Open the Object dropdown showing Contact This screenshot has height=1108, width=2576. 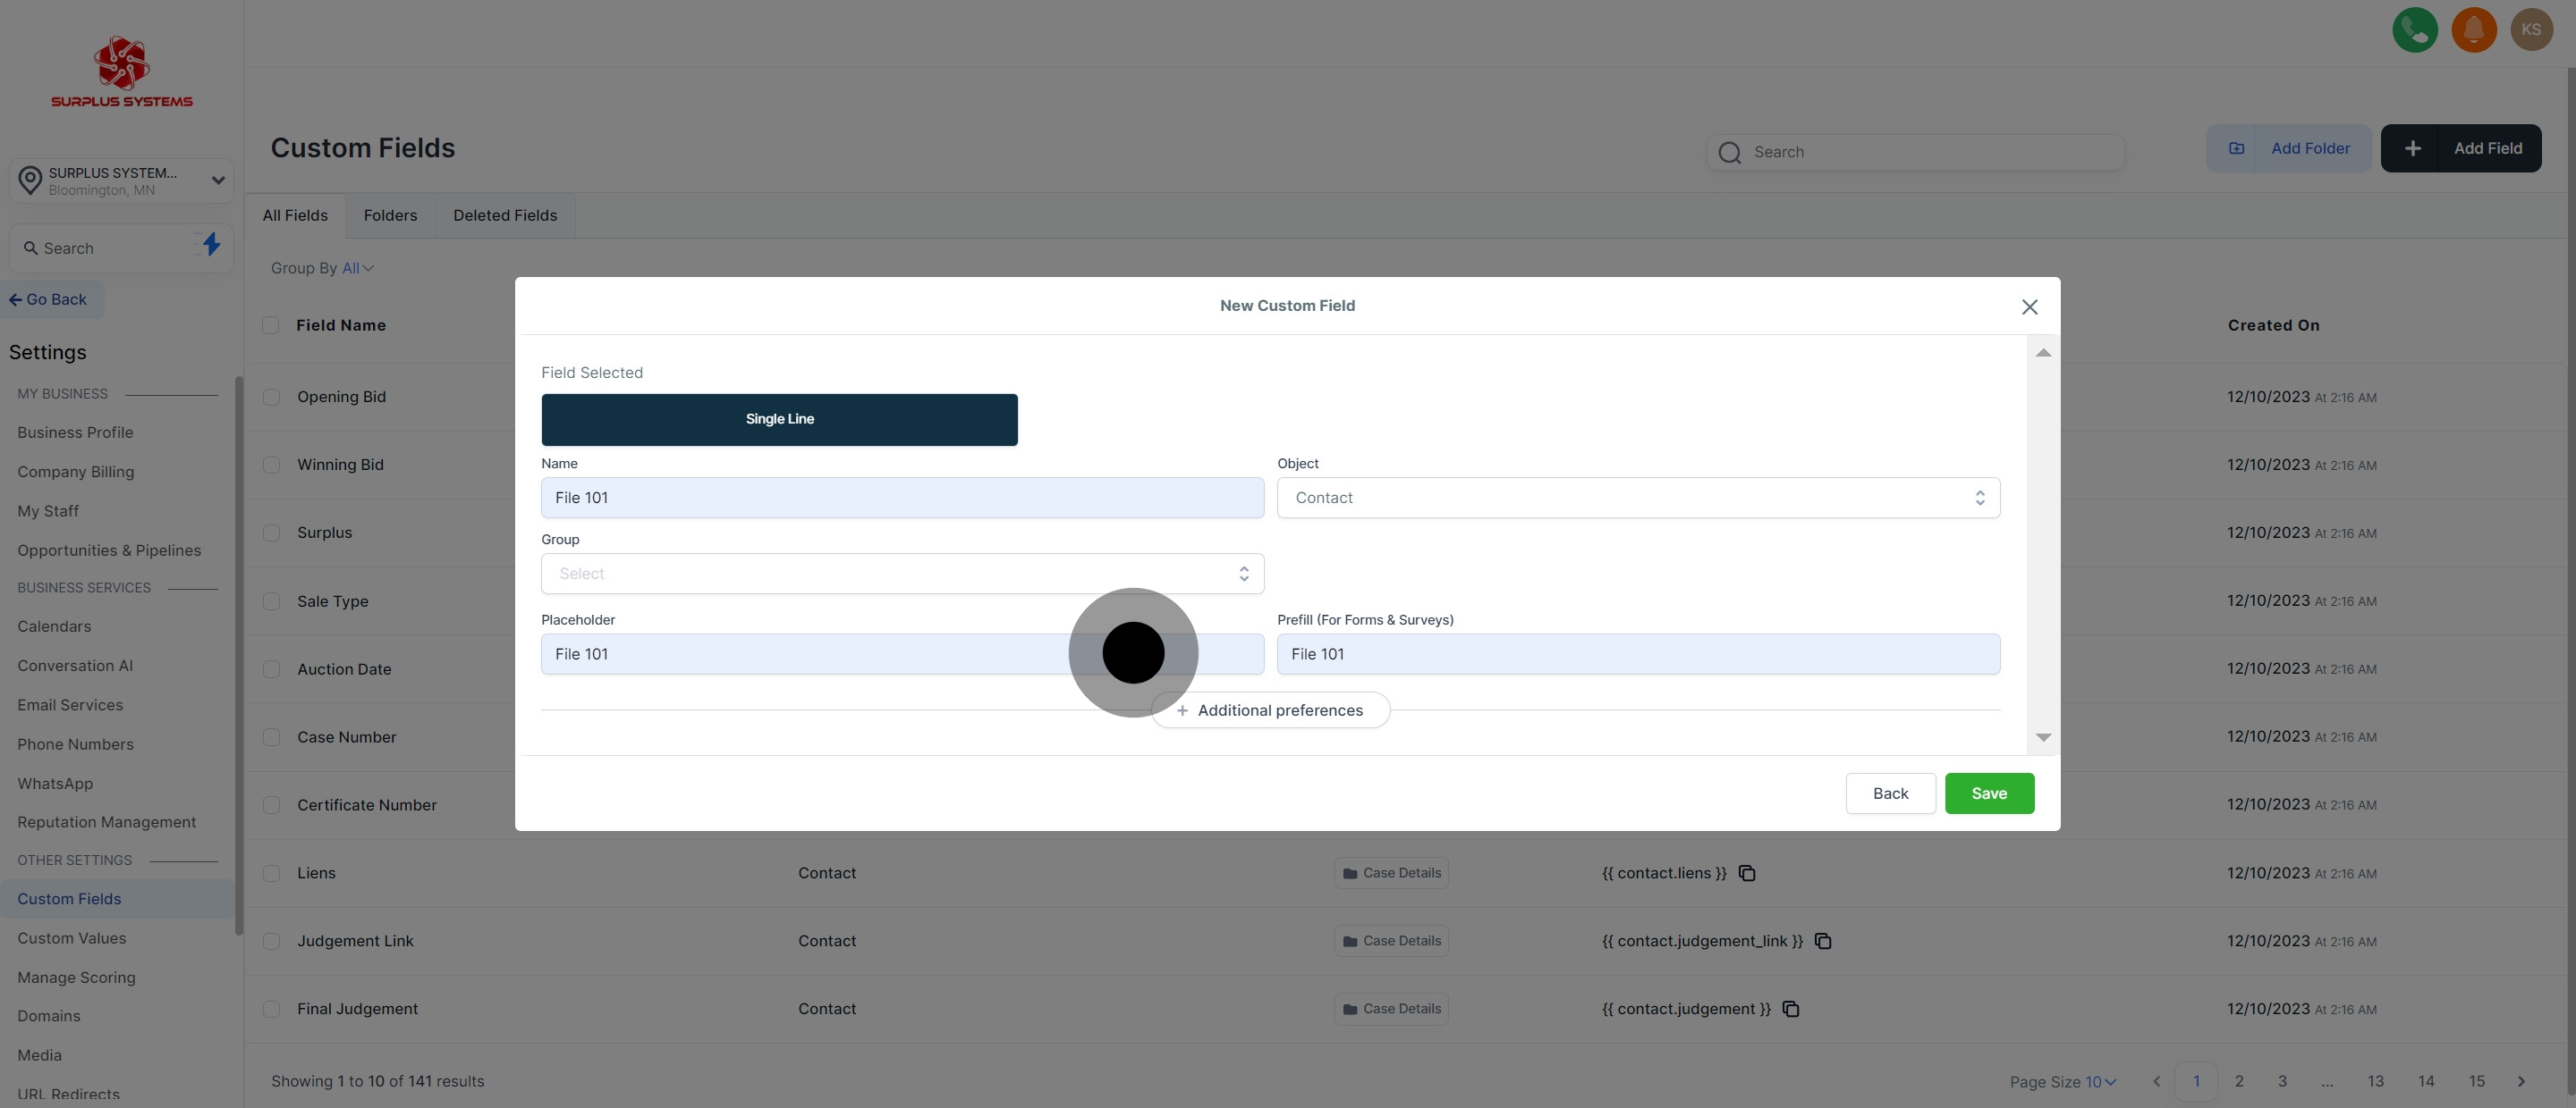pos(1637,498)
